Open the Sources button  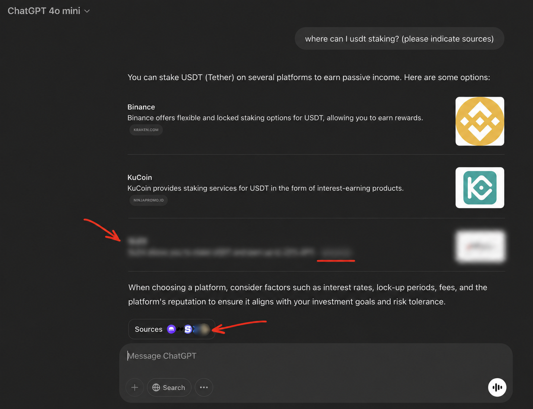click(172, 329)
